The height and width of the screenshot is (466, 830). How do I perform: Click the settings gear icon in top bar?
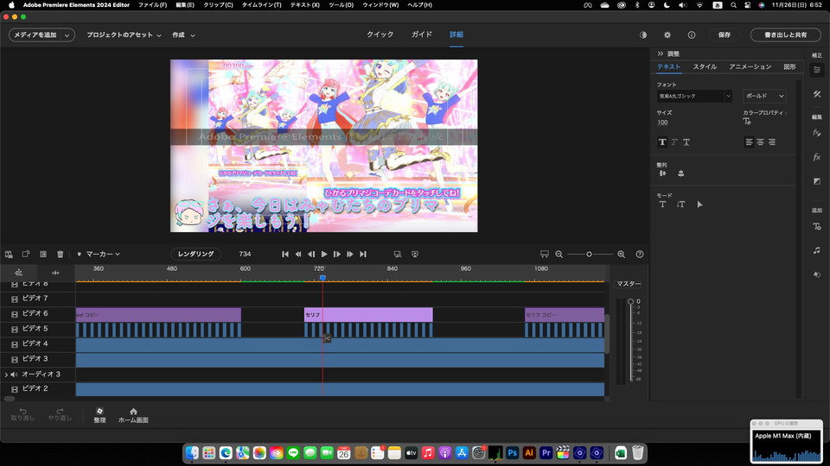[x=667, y=35]
